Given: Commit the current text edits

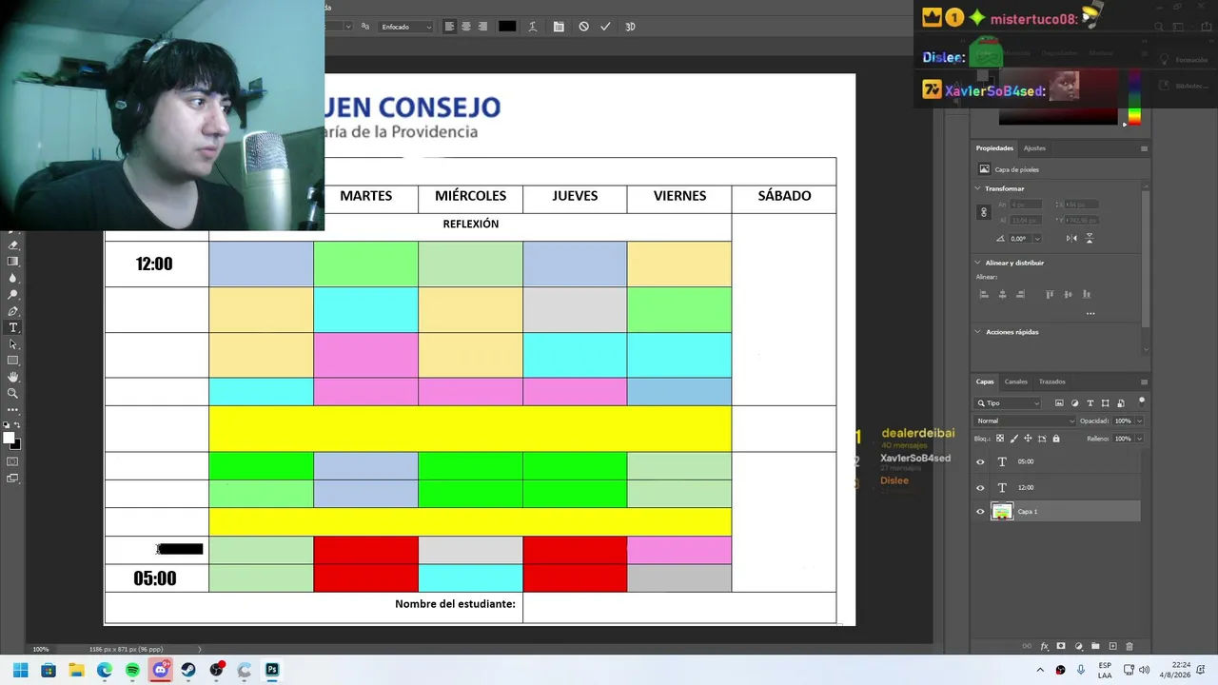Looking at the screenshot, I should (605, 27).
